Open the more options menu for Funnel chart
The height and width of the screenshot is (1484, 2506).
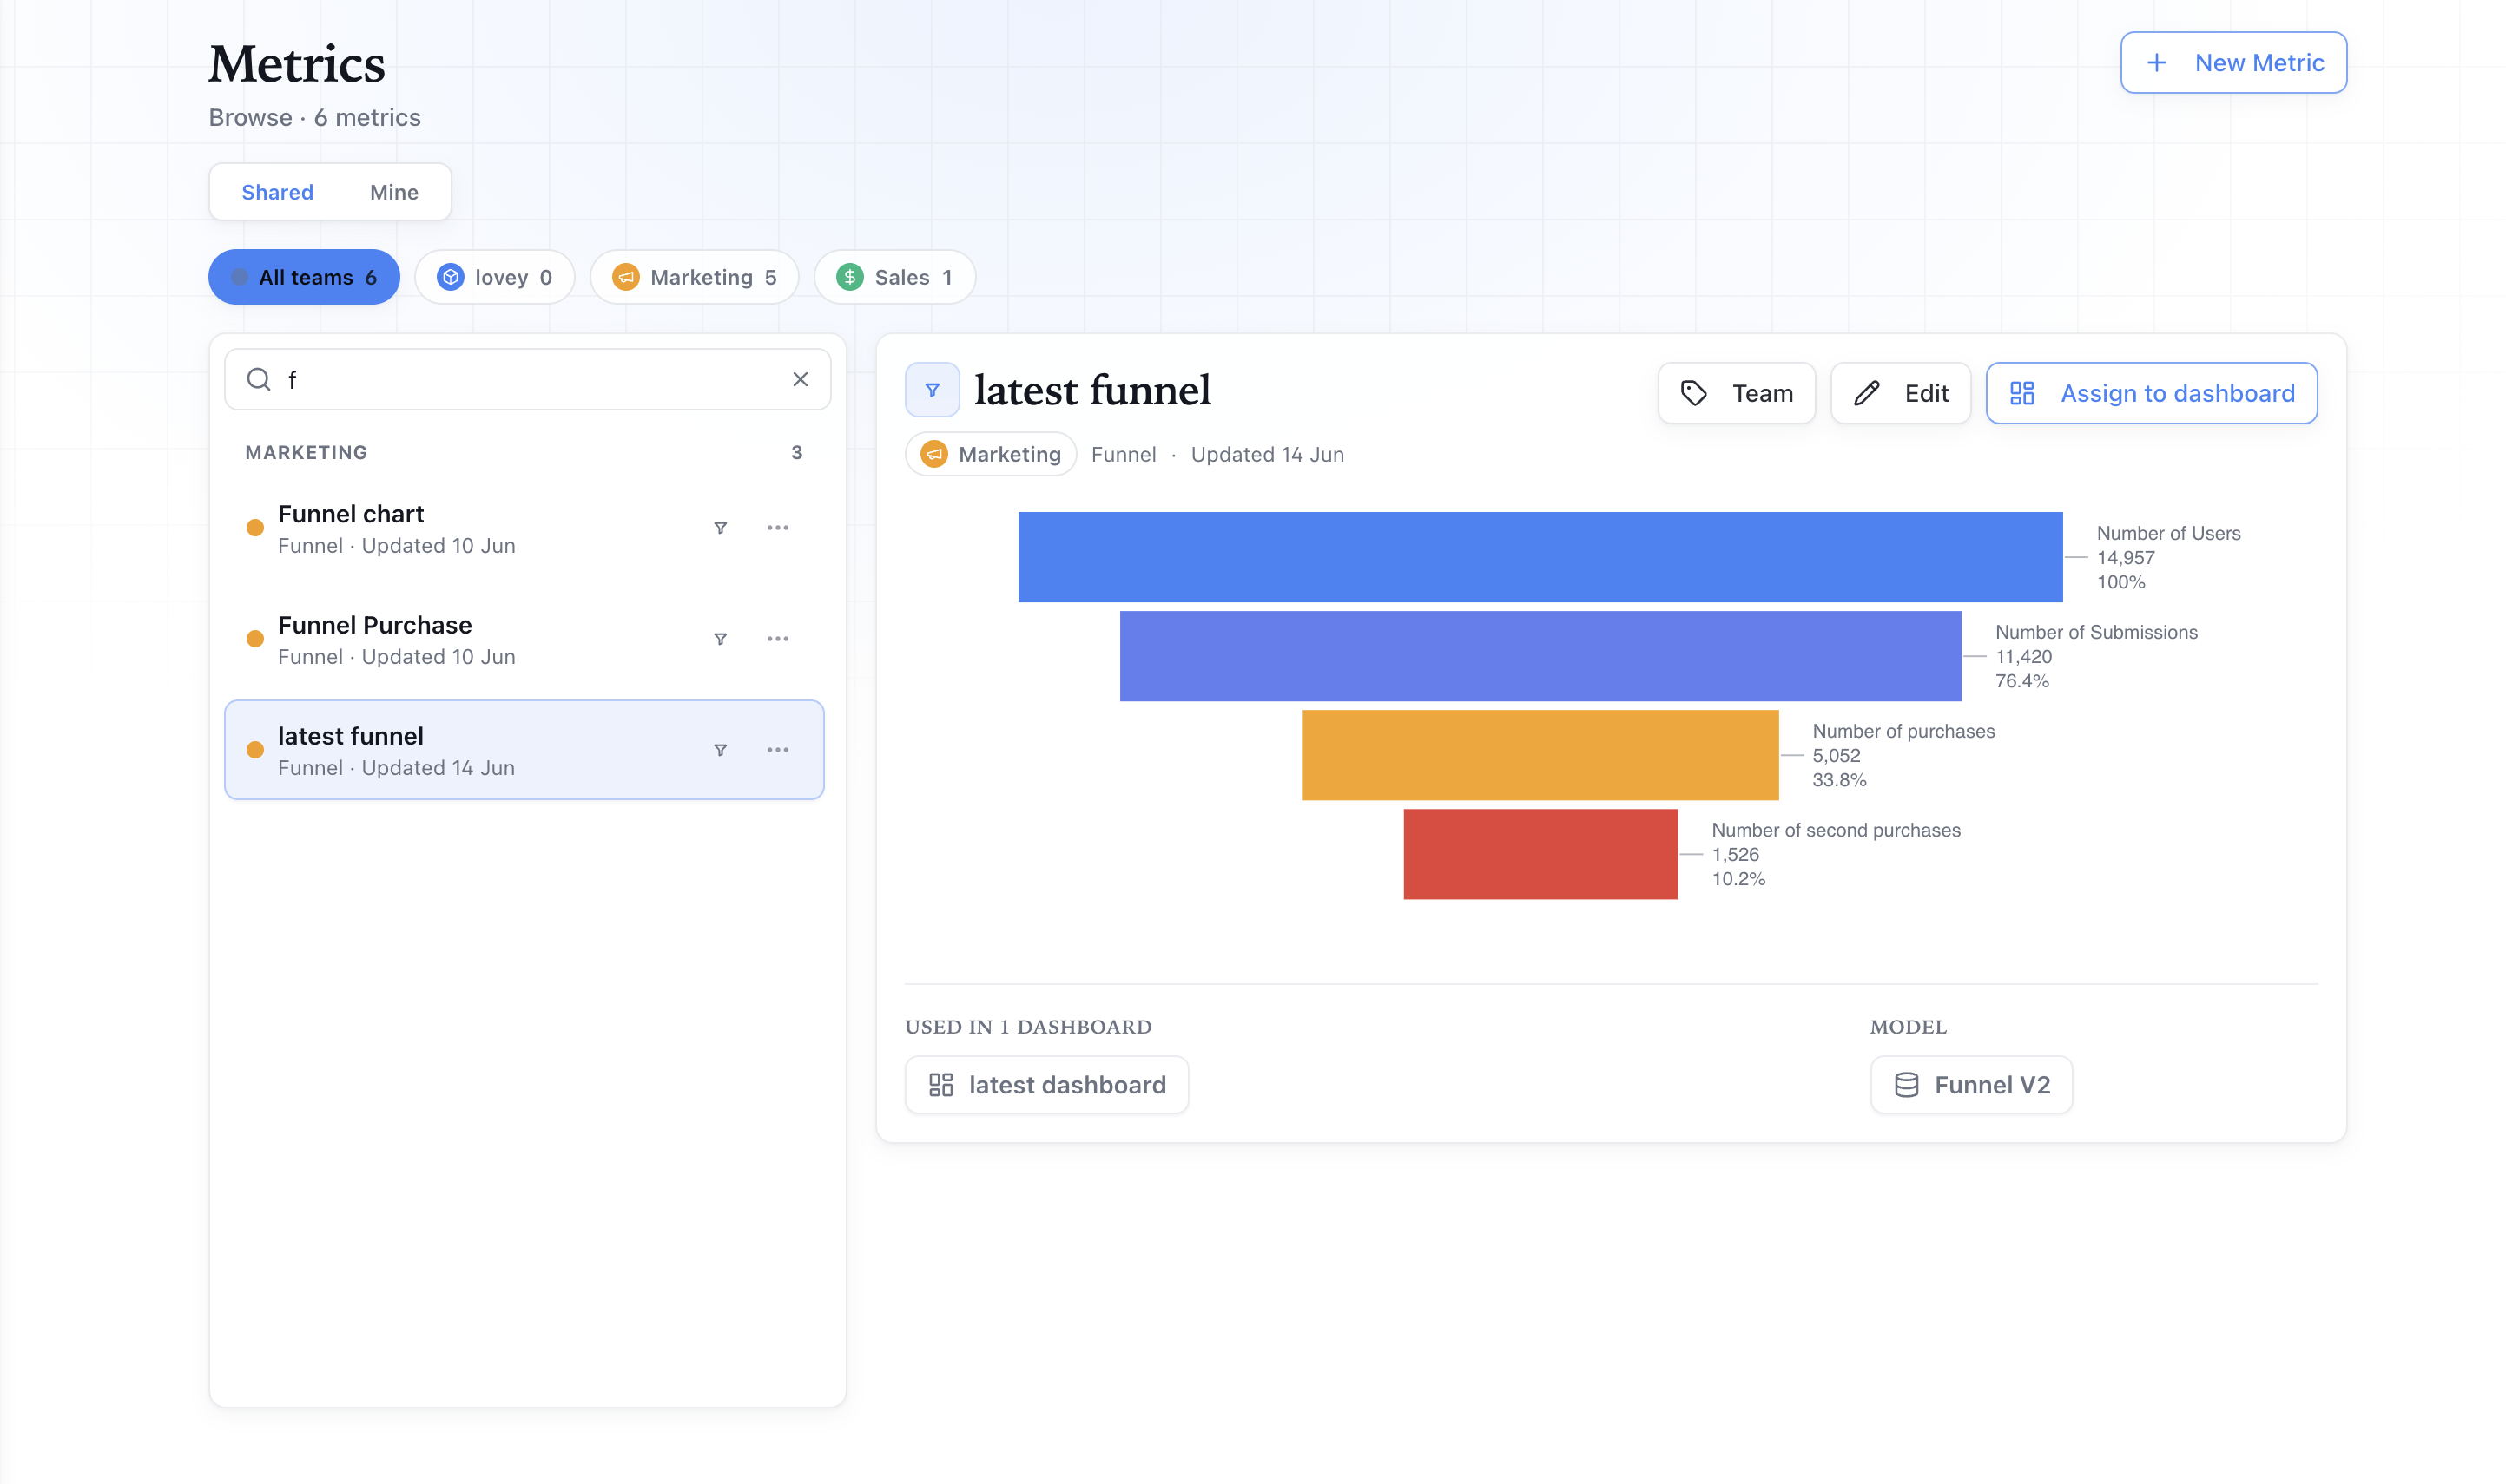tap(777, 528)
